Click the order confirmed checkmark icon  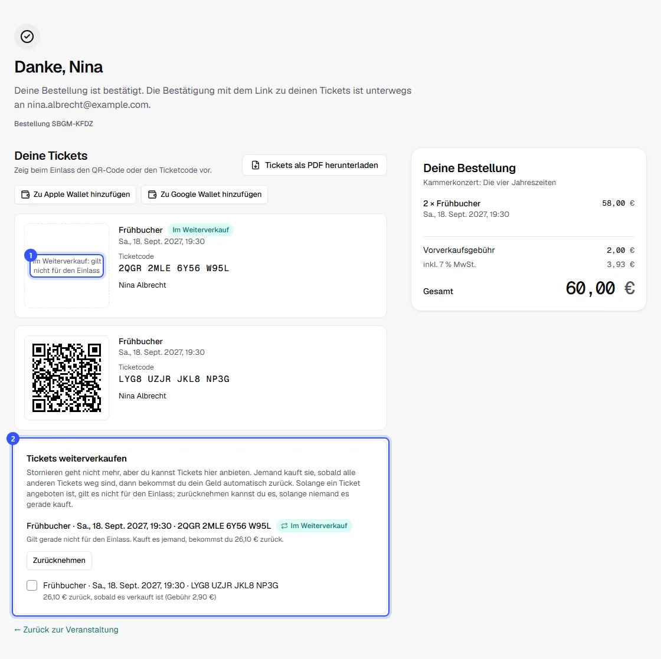click(x=27, y=37)
